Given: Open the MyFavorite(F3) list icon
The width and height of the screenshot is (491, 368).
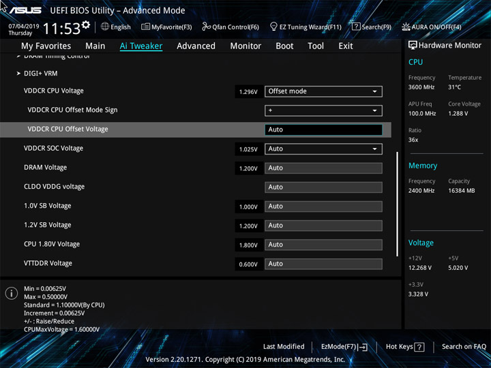Looking at the screenshot, I should point(146,27).
